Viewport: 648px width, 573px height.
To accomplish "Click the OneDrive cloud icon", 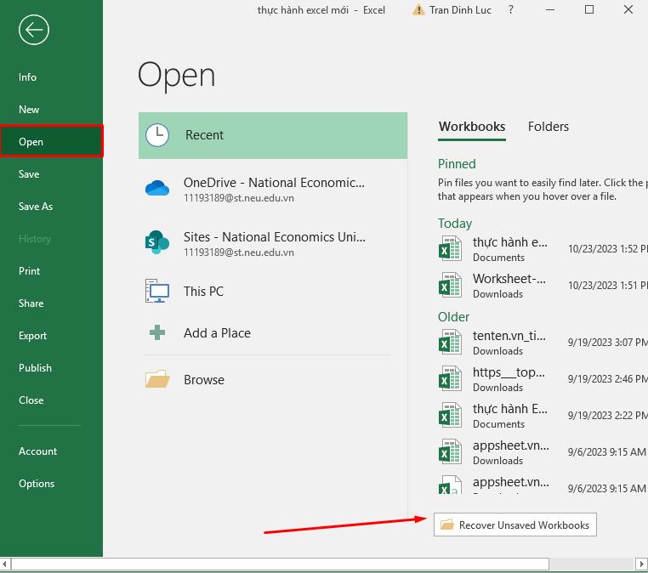I will tap(157, 189).
